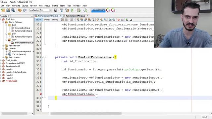Toggle a bookmark with the editor icon

pyautogui.click(x=105, y=20)
